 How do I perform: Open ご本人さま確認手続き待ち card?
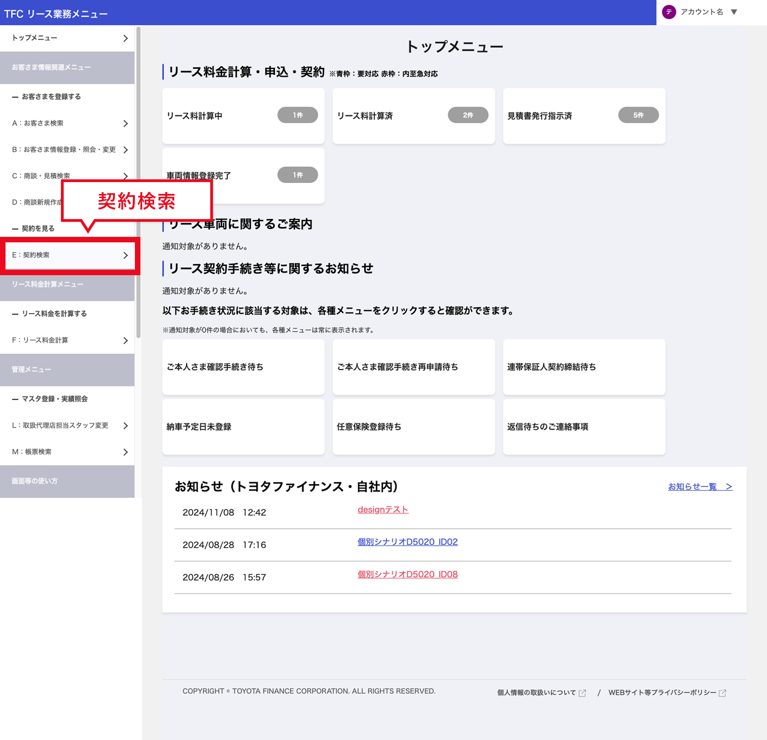(243, 367)
